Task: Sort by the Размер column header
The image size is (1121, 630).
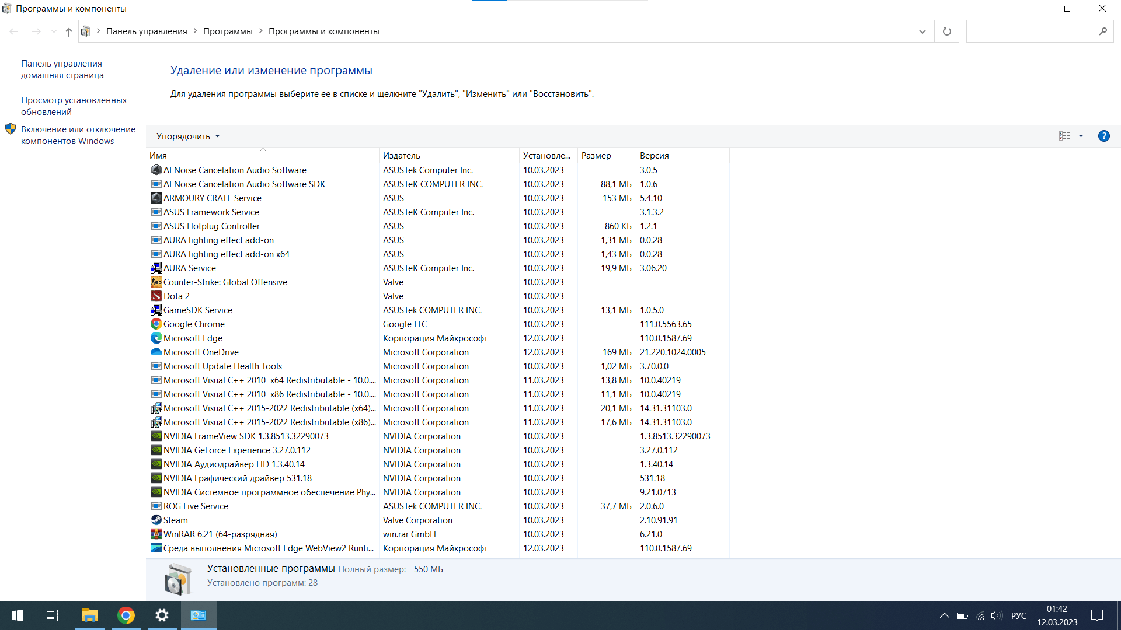Action: click(607, 156)
